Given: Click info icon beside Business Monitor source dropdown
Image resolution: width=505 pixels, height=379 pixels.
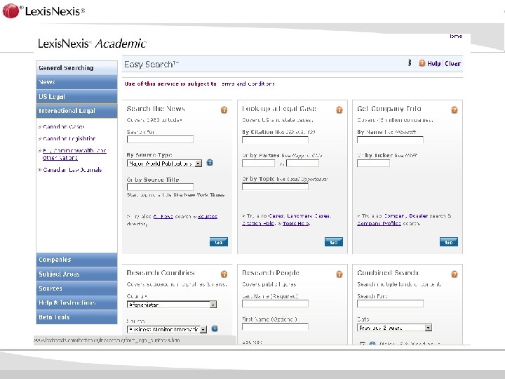Looking at the screenshot, I should [x=215, y=328].
